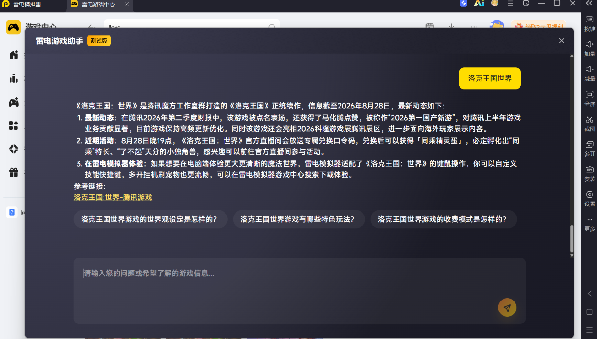Image resolution: width=597 pixels, height=339 pixels.
Task: Collapse the right toolbar with double chevron
Action: (x=590, y=4)
